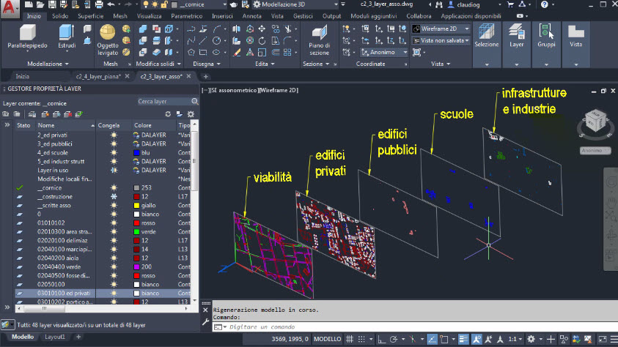Click the Congela column header

tap(113, 125)
